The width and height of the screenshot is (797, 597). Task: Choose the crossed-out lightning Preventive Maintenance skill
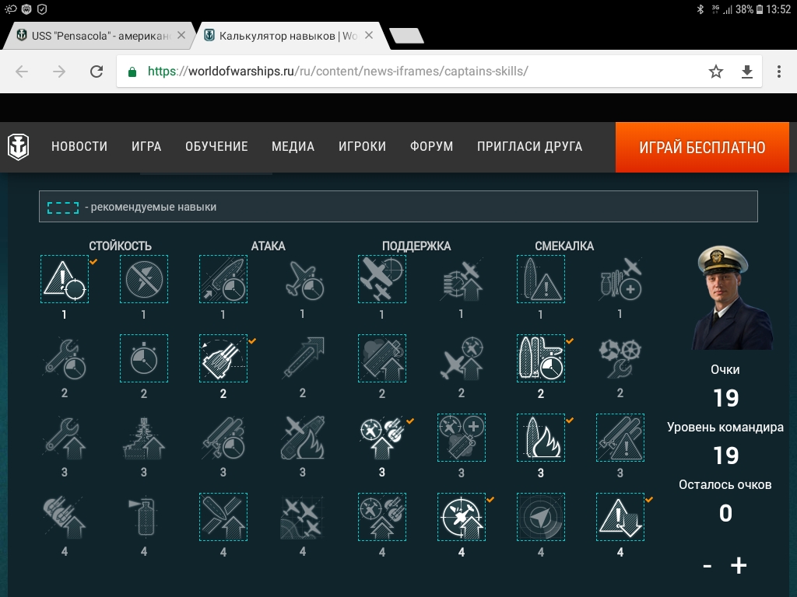tap(144, 279)
